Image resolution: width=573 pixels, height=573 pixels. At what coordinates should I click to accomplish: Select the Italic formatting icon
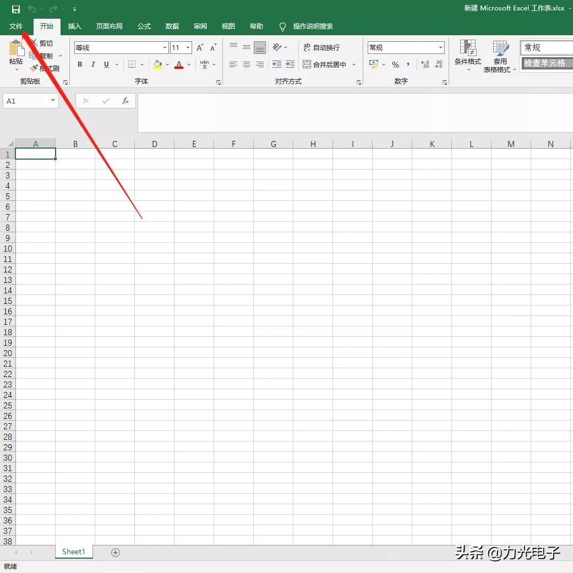point(92,64)
